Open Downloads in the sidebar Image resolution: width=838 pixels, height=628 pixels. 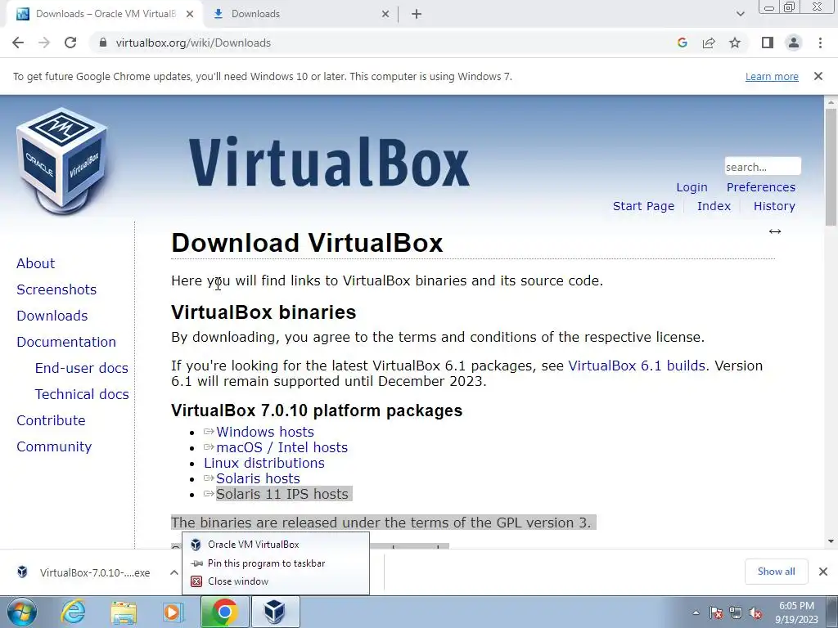pyautogui.click(x=52, y=316)
